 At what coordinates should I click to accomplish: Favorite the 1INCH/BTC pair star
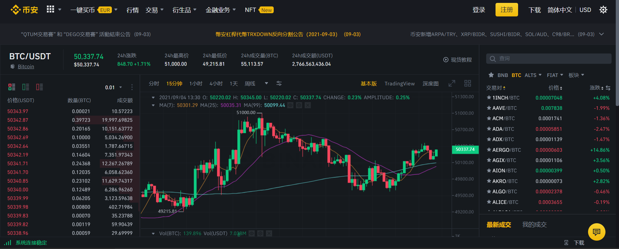pos(489,98)
